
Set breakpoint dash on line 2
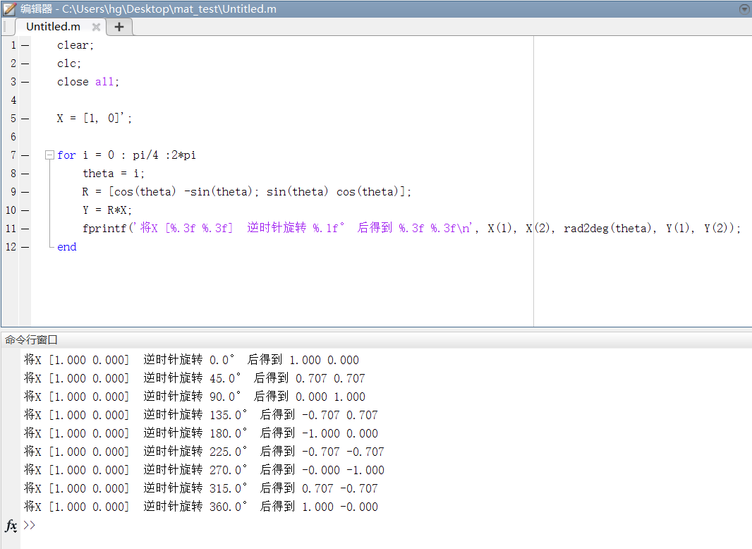(x=25, y=64)
